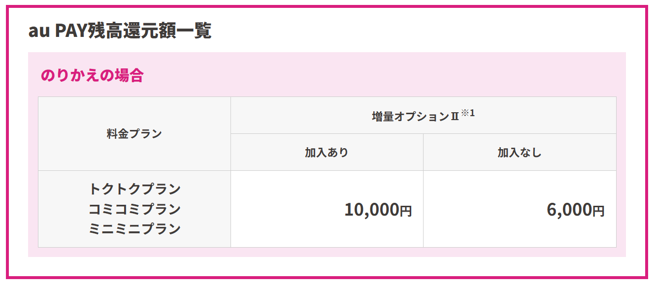Viewport: 656px width, 286px height.
Task: Click the 料金プラン header cell
Action: [134, 133]
